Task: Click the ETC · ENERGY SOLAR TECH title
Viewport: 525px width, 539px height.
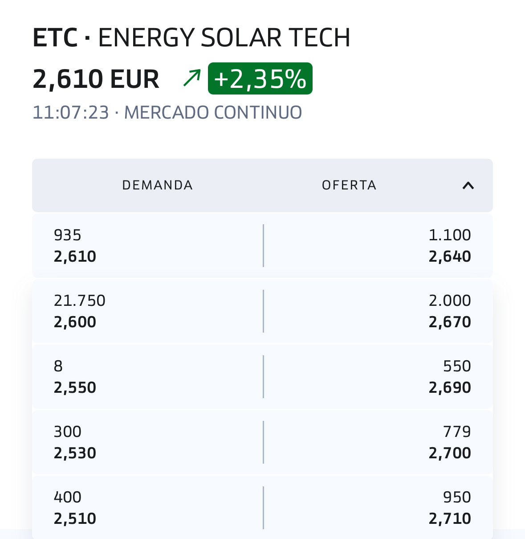Action: coord(191,38)
